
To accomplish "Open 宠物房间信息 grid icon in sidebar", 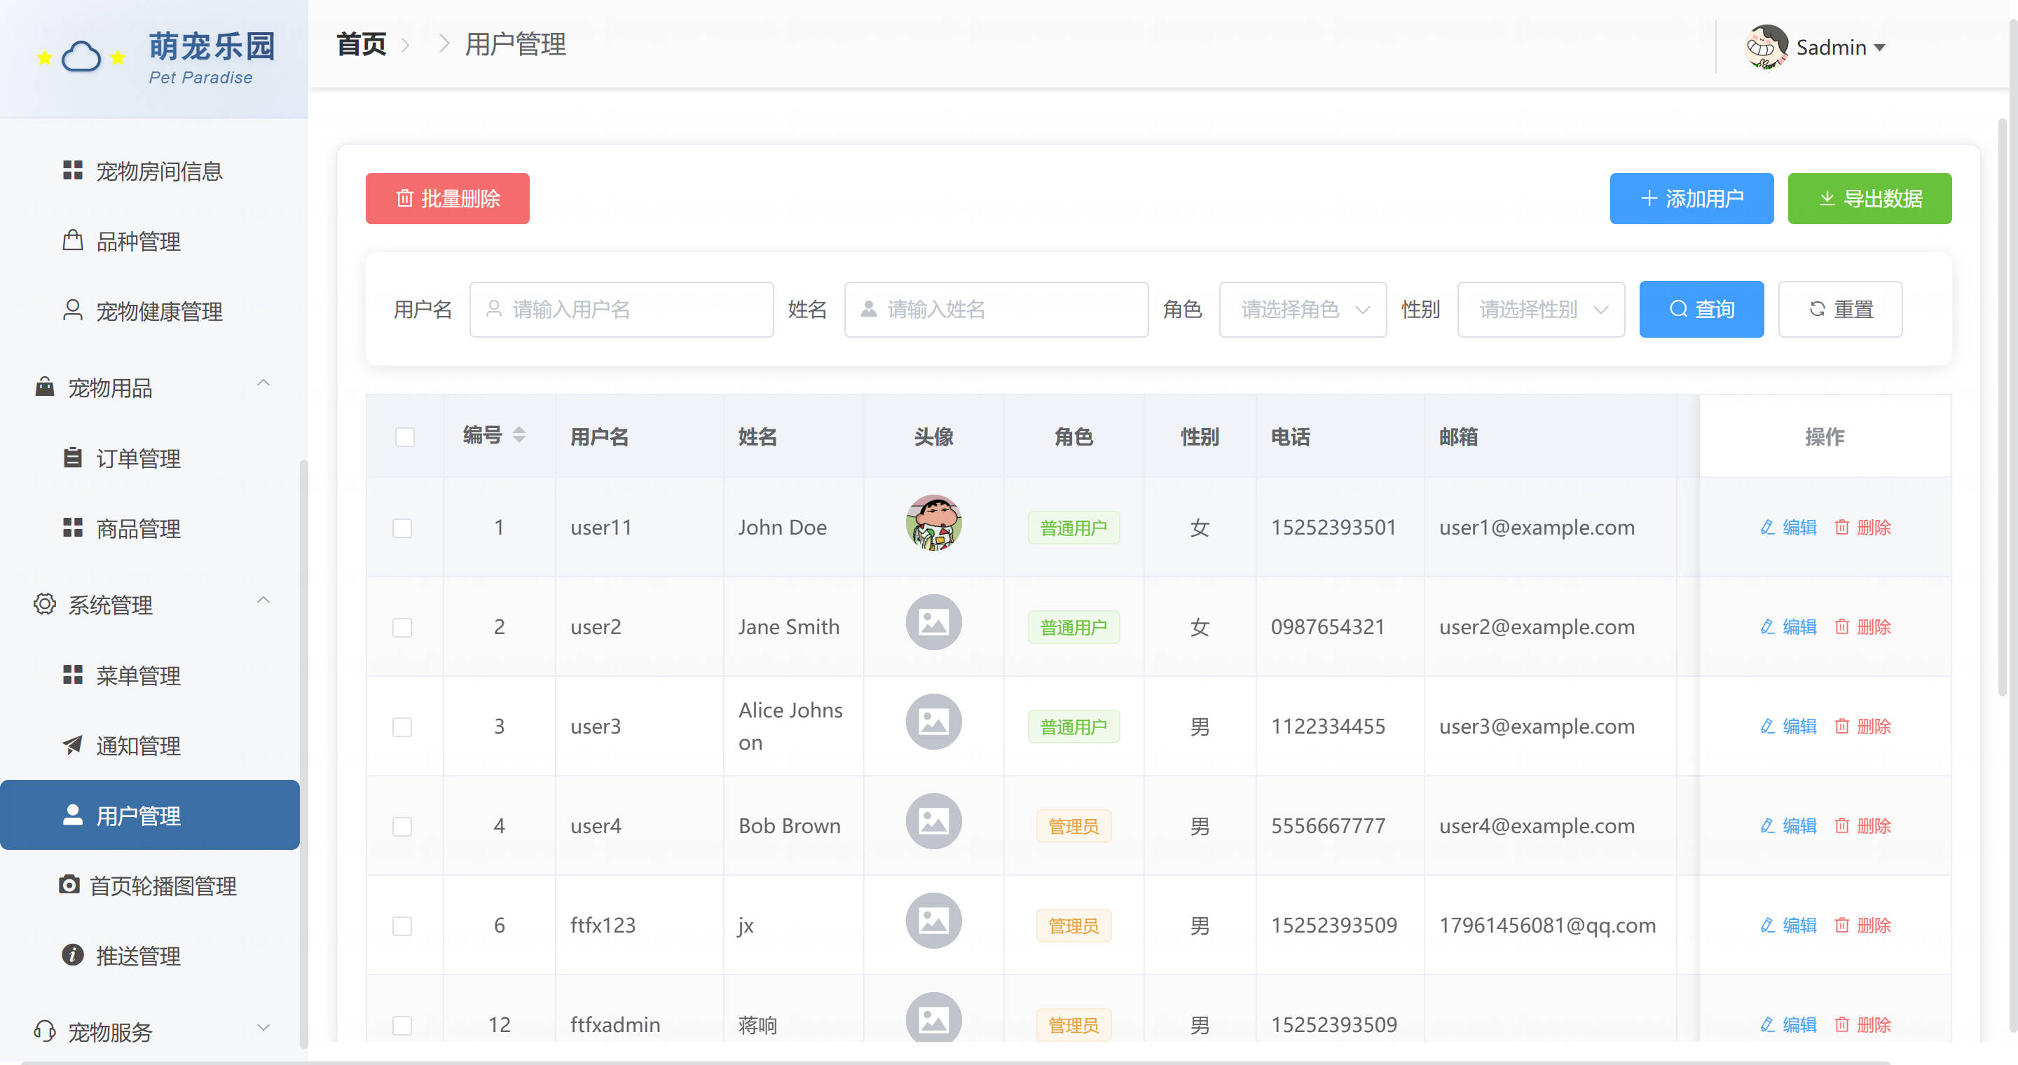I will pos(72,170).
